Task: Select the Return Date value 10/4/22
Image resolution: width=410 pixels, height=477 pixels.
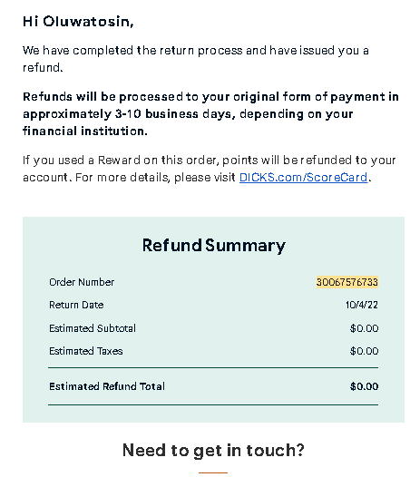Action: coord(362,305)
